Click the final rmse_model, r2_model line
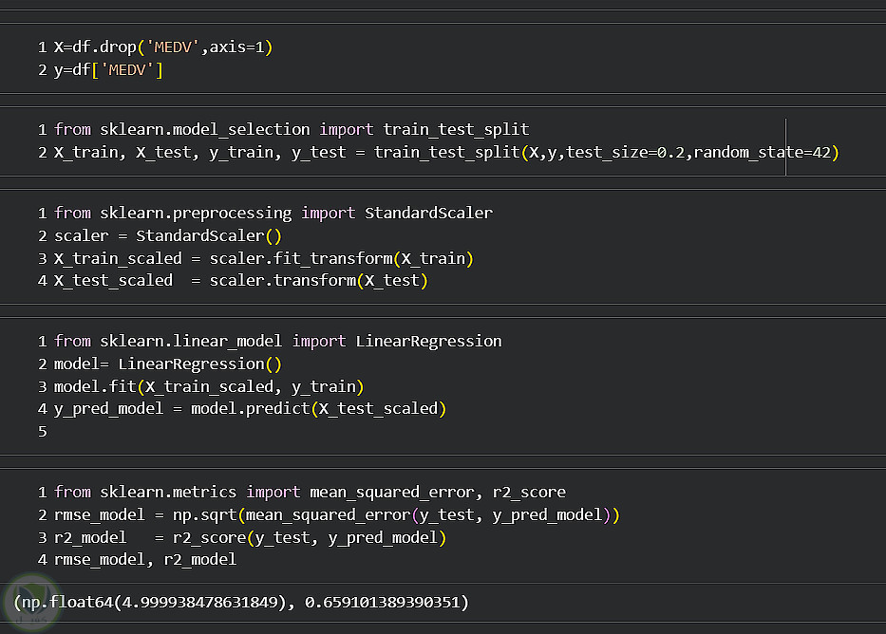Screen dimensions: 886x634 [145, 560]
